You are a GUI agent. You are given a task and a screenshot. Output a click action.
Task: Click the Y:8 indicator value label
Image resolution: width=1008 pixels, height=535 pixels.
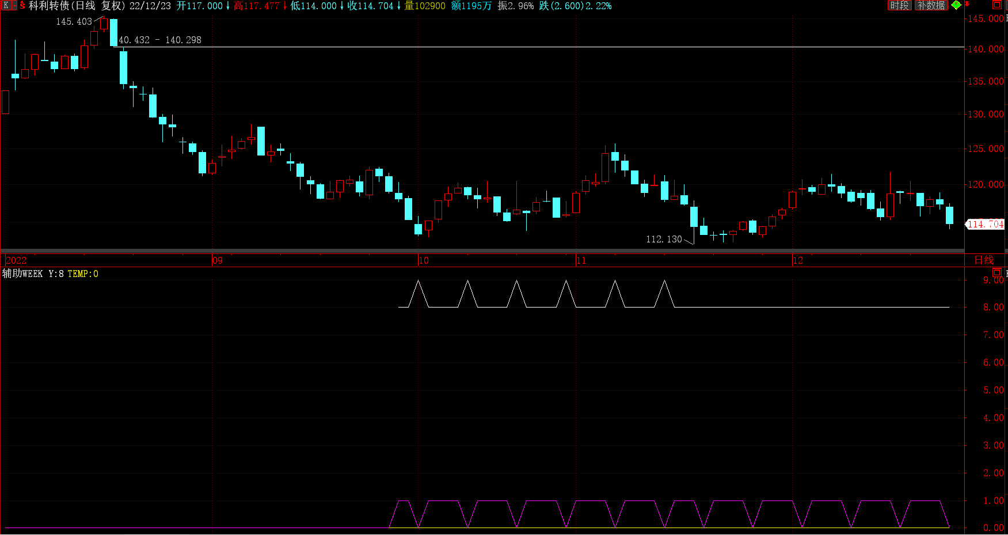click(x=56, y=274)
